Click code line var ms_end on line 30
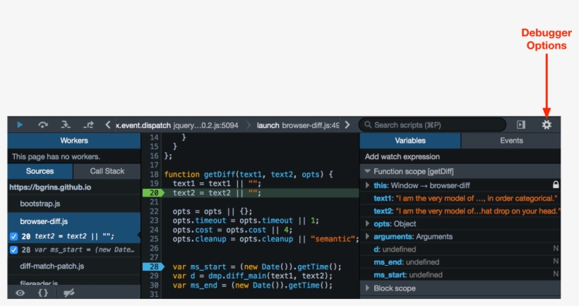The image size is (579, 306). [x=253, y=286]
